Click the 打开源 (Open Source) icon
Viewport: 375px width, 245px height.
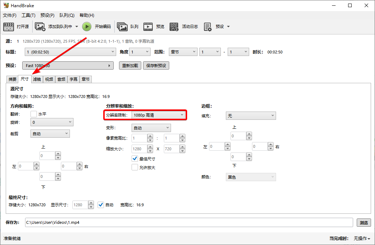coord(9,26)
